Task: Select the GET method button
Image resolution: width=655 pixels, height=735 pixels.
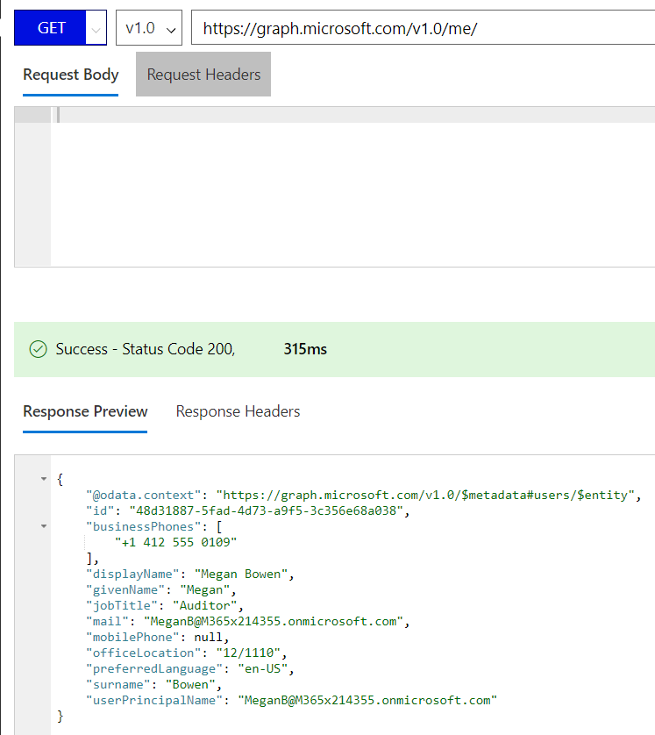Action: click(x=49, y=27)
